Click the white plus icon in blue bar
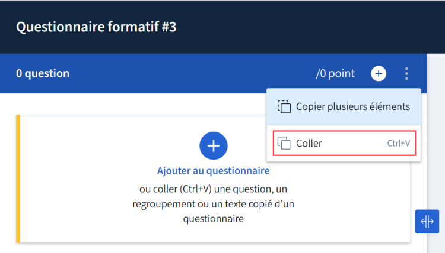Image resolution: width=445 pixels, height=253 pixels. [x=379, y=73]
